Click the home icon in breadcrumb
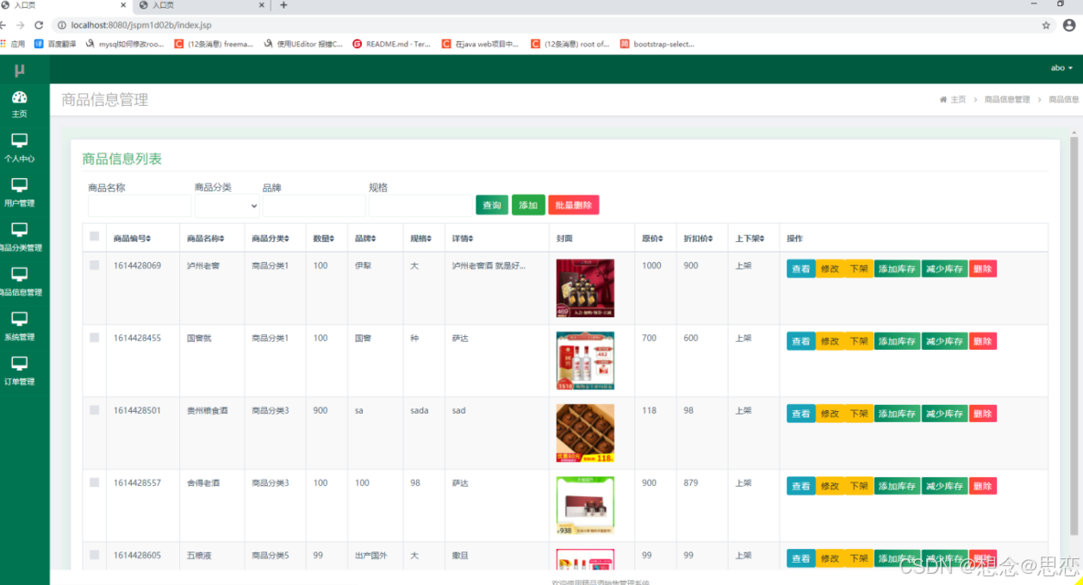1083x585 pixels. [x=943, y=100]
